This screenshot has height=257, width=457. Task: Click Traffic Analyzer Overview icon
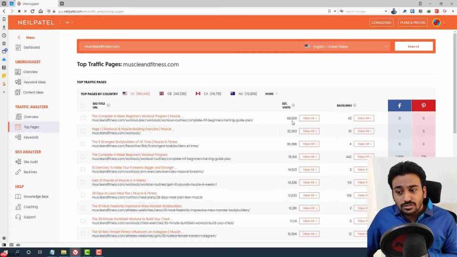(x=18, y=117)
